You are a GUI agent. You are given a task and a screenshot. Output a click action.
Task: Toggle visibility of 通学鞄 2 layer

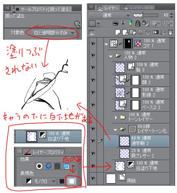click(x=92, y=141)
